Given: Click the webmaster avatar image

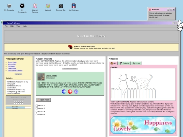Looking at the screenshot, I should click(x=41, y=77).
